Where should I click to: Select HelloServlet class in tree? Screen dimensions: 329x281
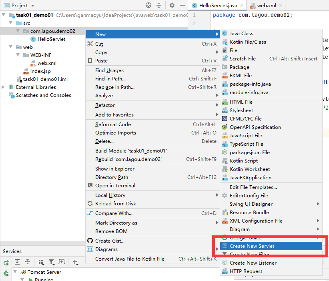[48, 39]
